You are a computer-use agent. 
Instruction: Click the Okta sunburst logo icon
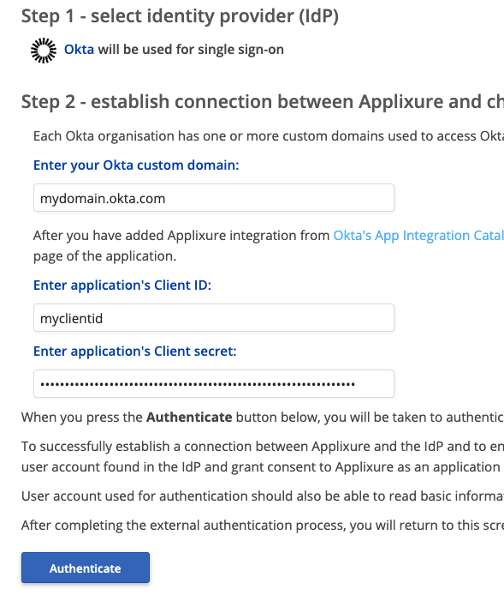pos(44,51)
